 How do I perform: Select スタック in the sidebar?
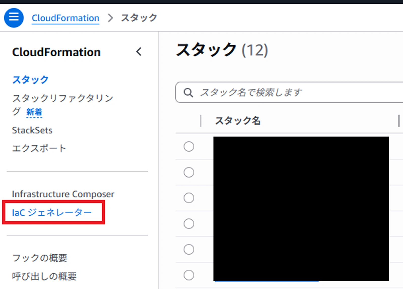click(x=30, y=80)
